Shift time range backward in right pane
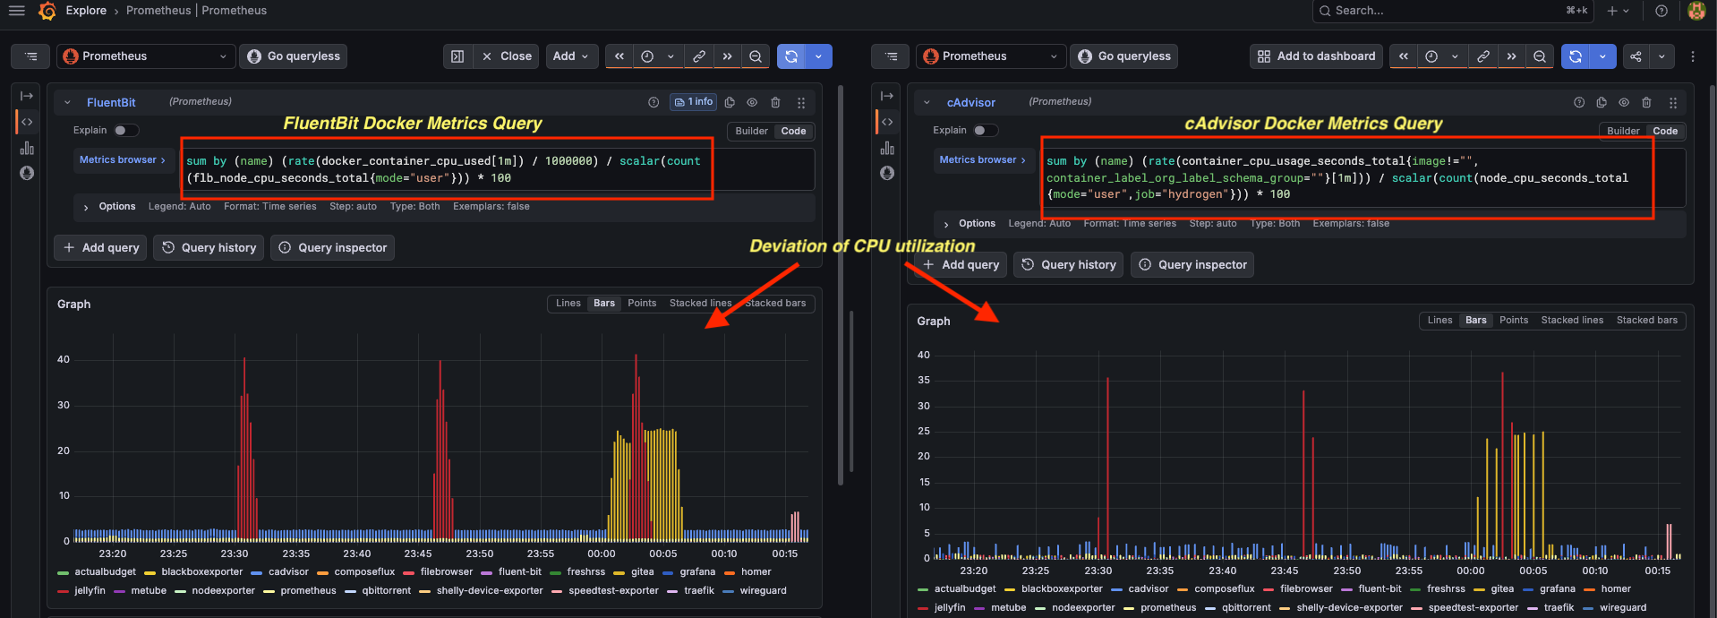Viewport: 1717px width, 618px height. point(1404,56)
